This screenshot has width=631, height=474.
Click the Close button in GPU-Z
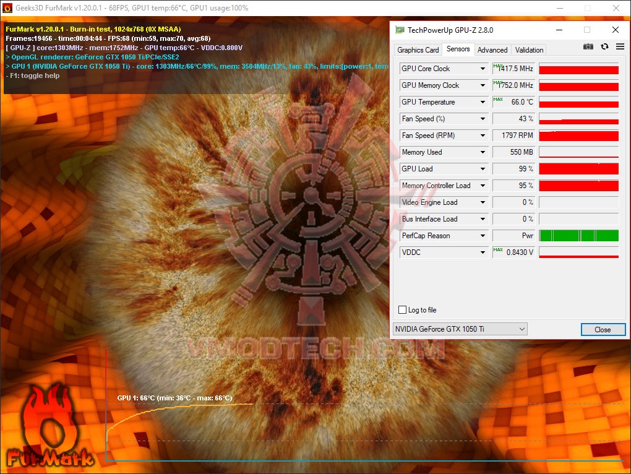(x=603, y=330)
